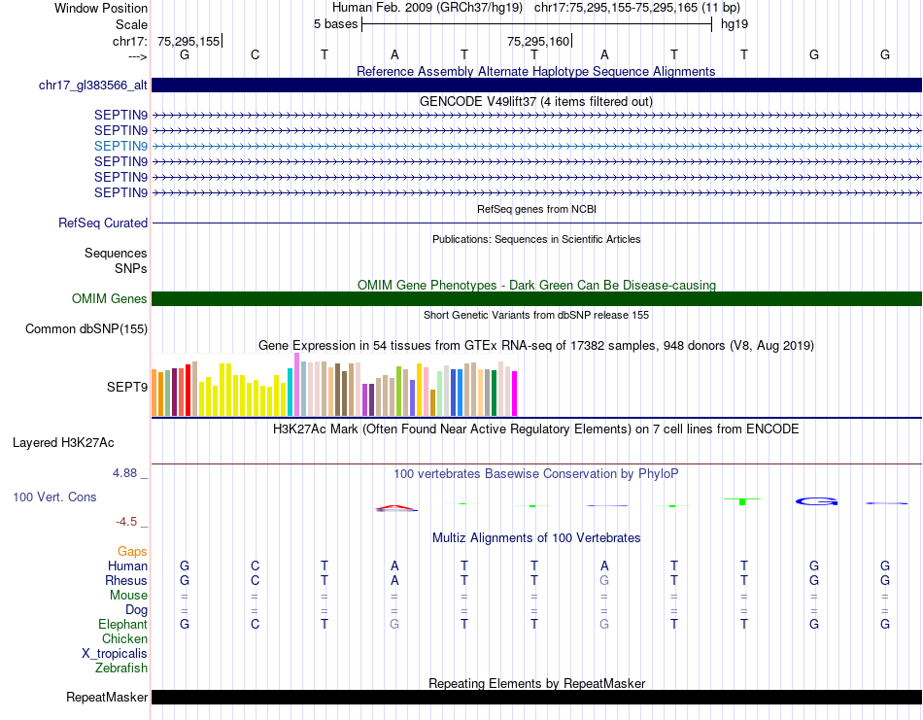
Task: Open the GENCODE V49lift37 track title
Action: click(535, 101)
